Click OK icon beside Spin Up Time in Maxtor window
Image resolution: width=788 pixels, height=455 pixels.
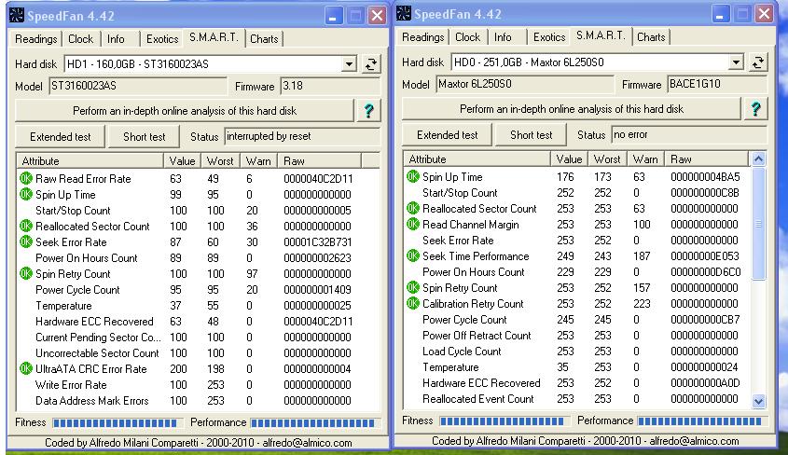click(x=412, y=176)
